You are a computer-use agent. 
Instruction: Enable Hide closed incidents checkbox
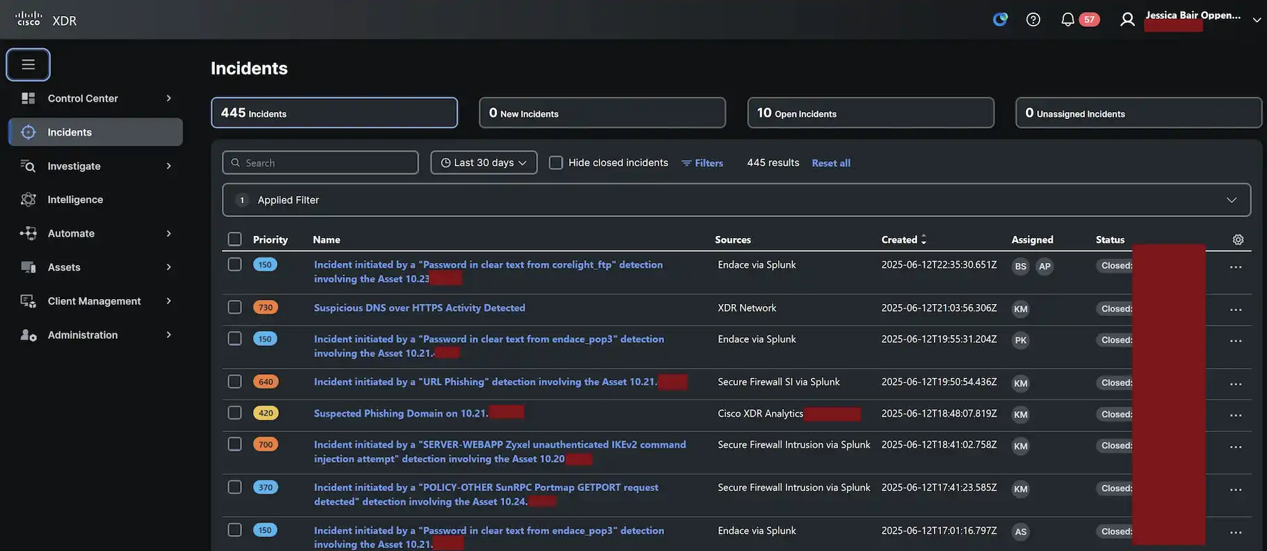pyautogui.click(x=556, y=163)
